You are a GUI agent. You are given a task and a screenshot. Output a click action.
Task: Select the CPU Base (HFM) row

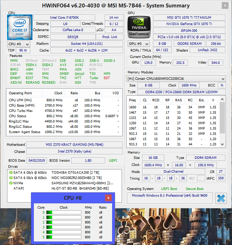[64, 106]
